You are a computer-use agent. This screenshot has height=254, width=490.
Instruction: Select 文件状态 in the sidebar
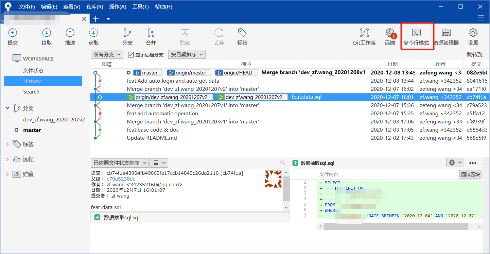(33, 70)
